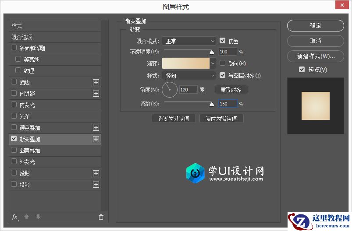This screenshot has width=352, height=231.
Task: Add another 渐变叠加 effect with plus icon
Action: [96, 139]
